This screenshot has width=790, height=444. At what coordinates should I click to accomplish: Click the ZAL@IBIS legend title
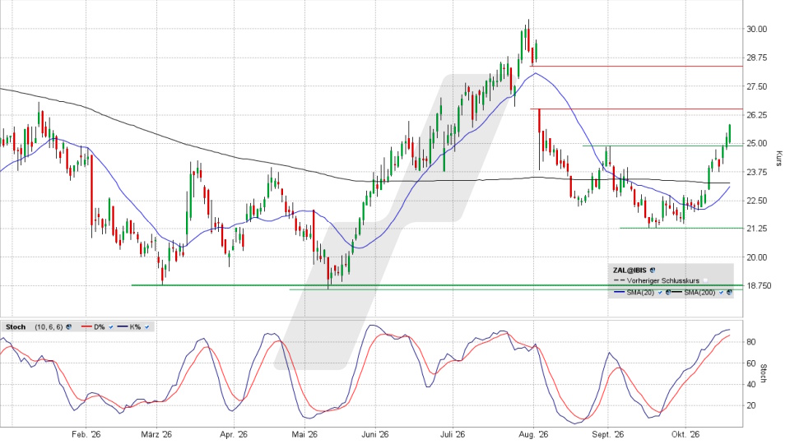coord(630,271)
